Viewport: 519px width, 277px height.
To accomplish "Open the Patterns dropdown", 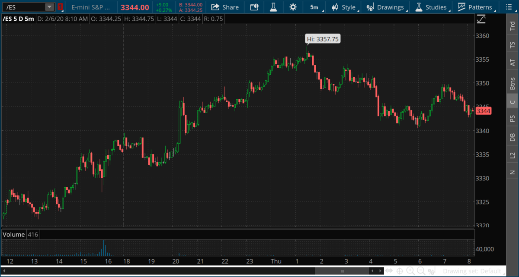I will click(x=475, y=7).
